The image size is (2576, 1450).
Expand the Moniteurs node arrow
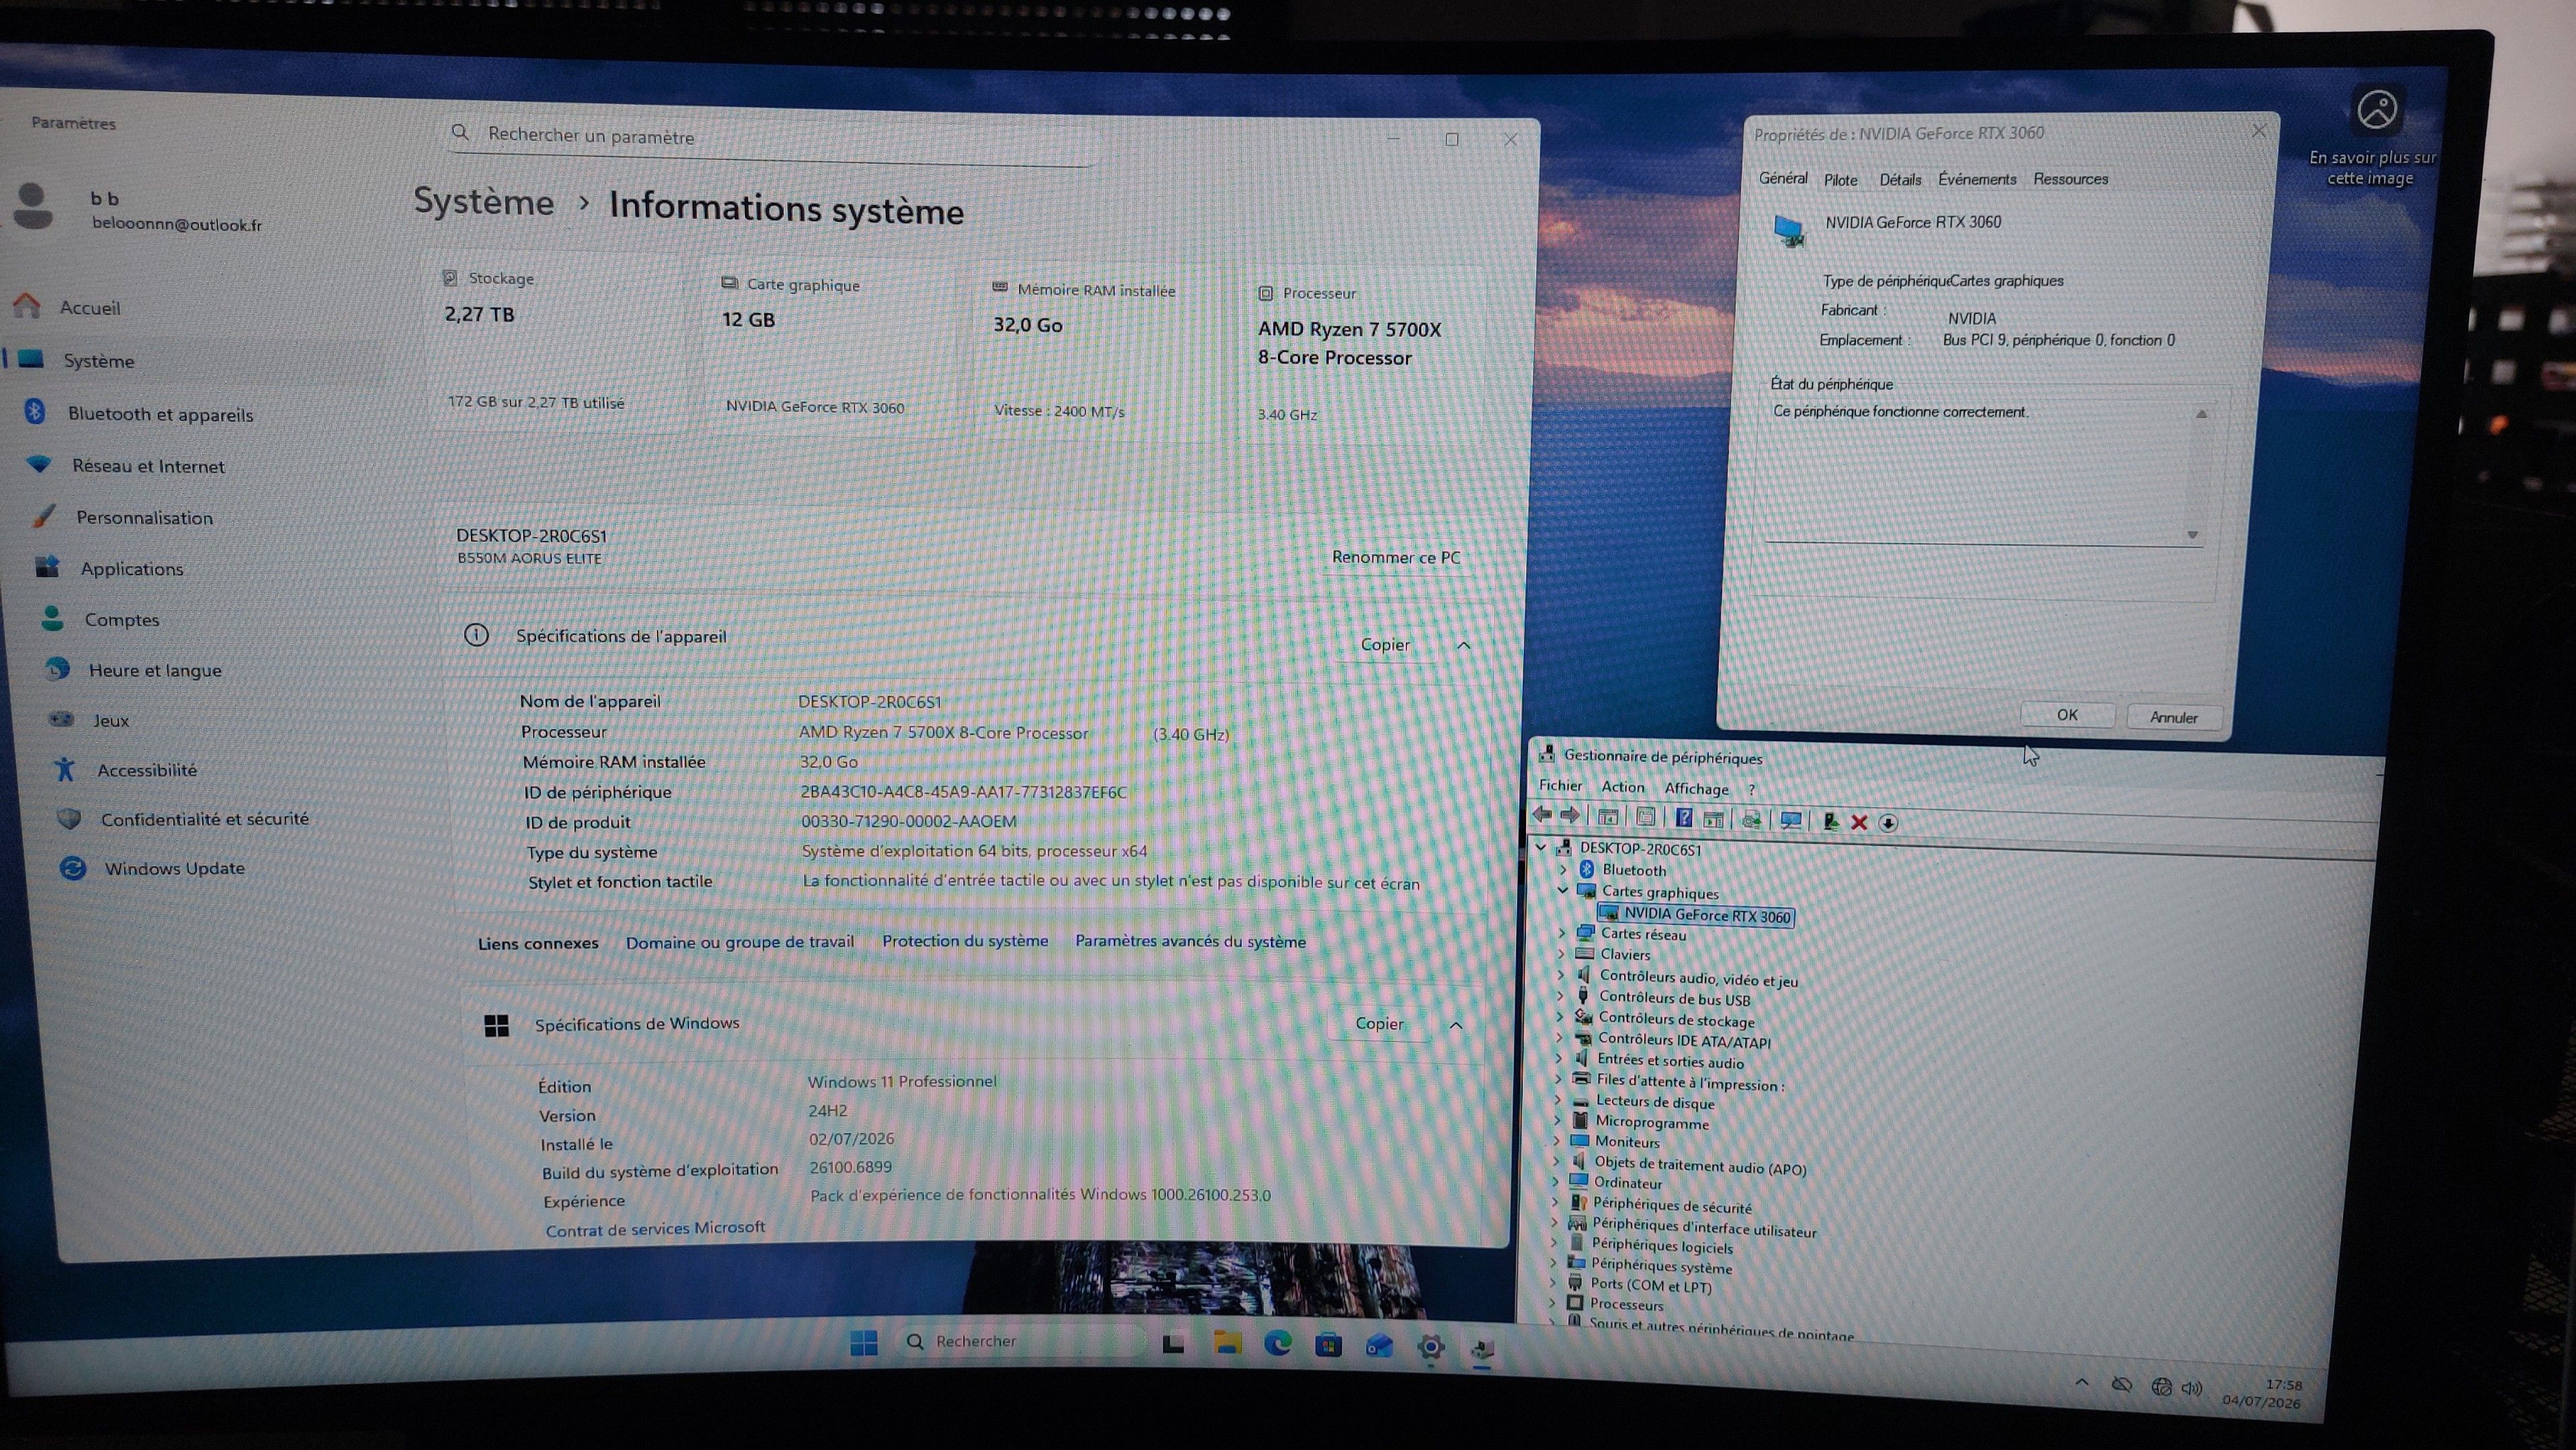tap(1556, 1141)
